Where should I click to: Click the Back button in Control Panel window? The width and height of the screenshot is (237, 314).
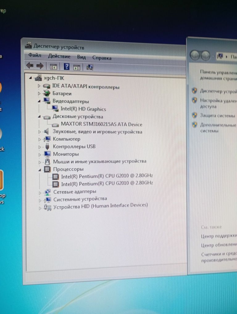tap(195, 55)
